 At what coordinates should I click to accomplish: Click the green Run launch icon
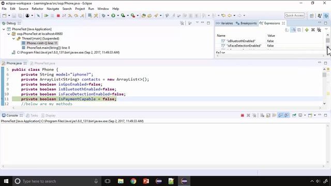tap(113, 16)
